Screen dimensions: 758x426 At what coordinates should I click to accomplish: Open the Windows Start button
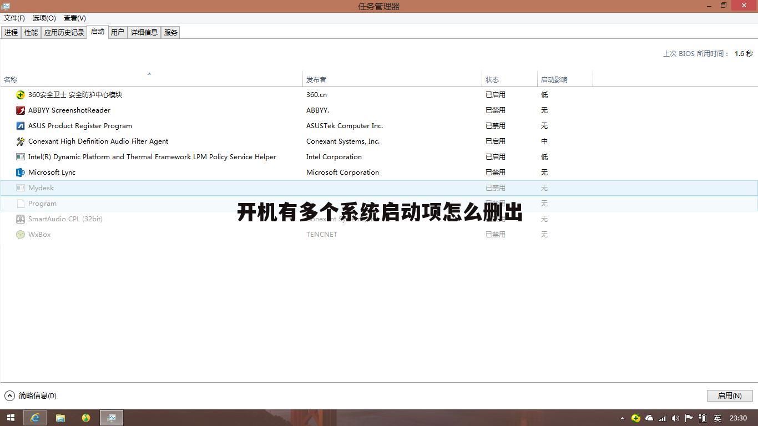pos(11,418)
